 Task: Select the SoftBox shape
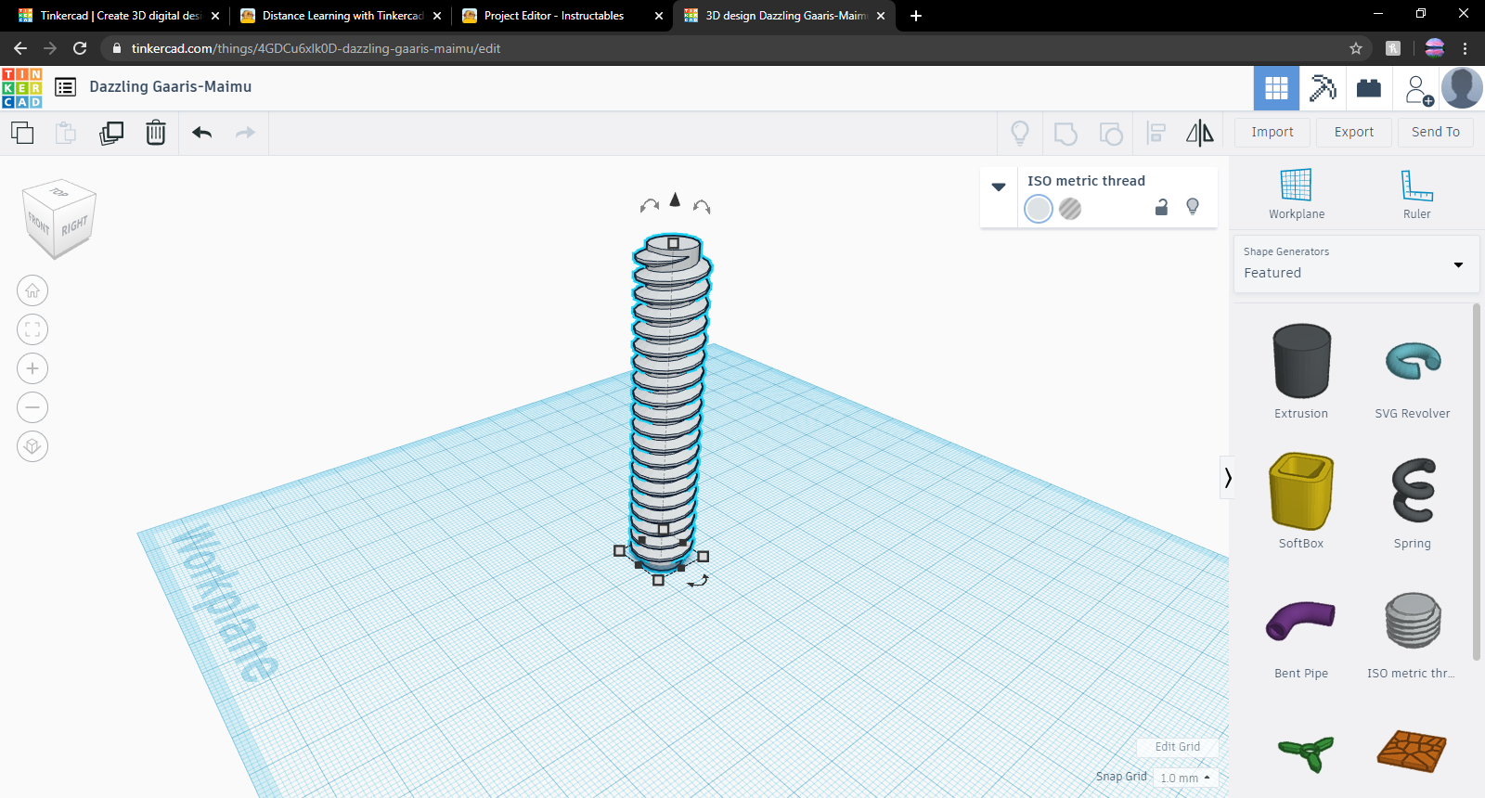coord(1301,501)
